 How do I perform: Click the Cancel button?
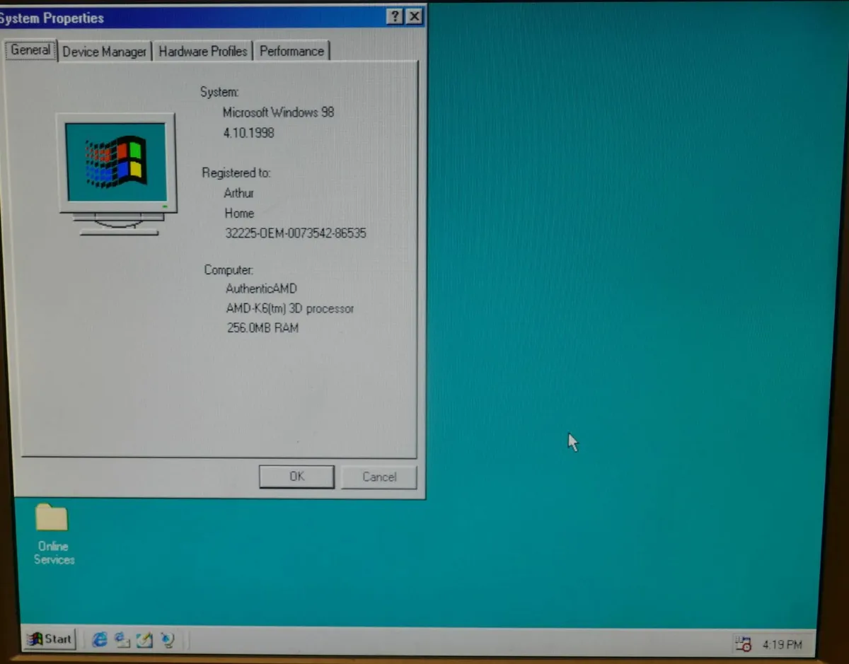tap(379, 477)
